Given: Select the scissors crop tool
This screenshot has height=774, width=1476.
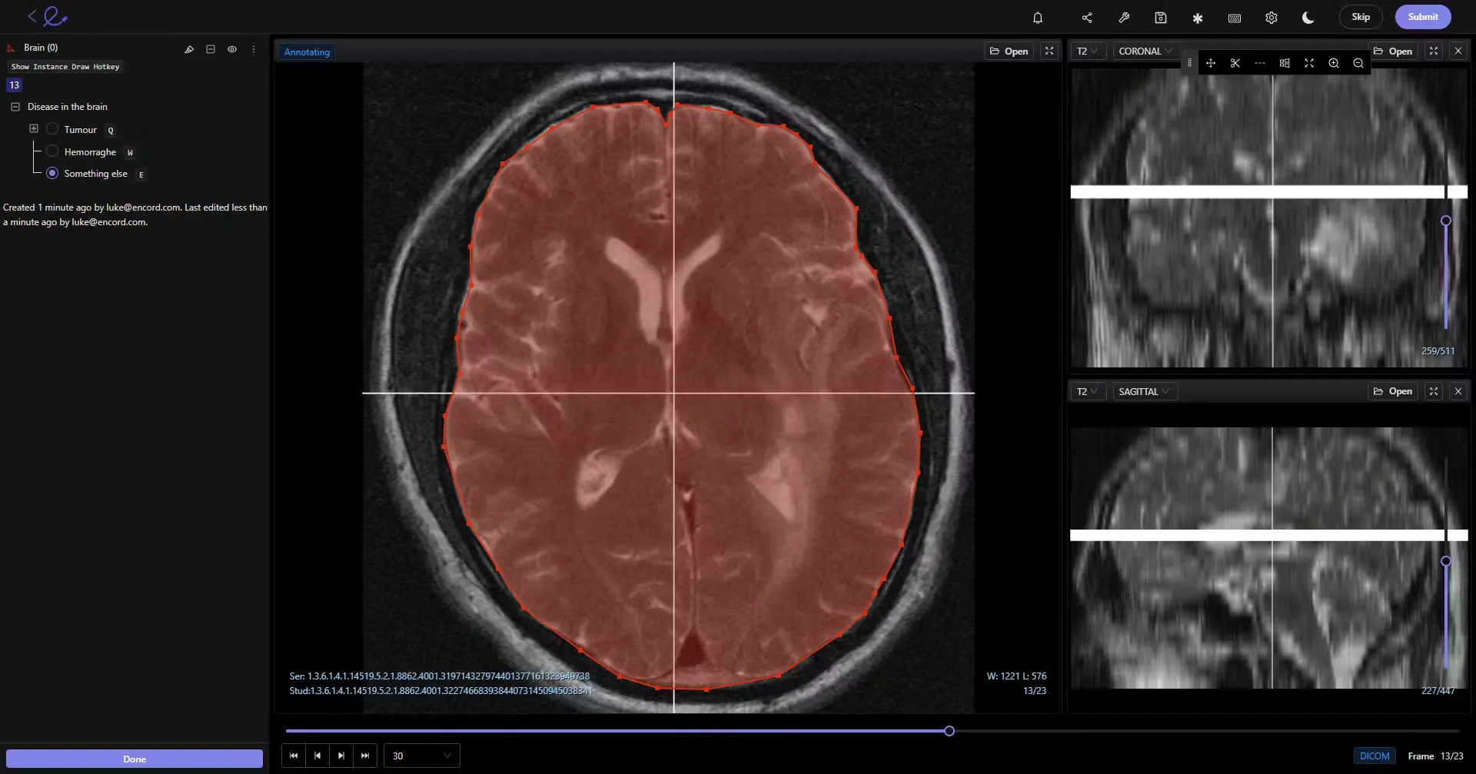Looking at the screenshot, I should (1235, 63).
